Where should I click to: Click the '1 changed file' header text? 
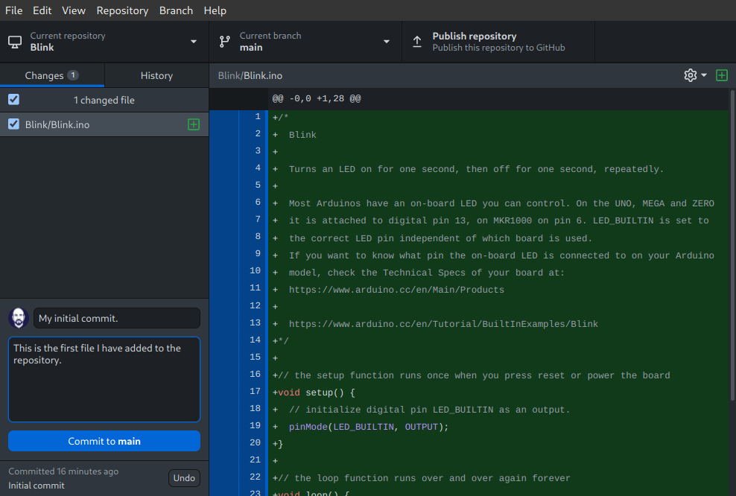(104, 100)
